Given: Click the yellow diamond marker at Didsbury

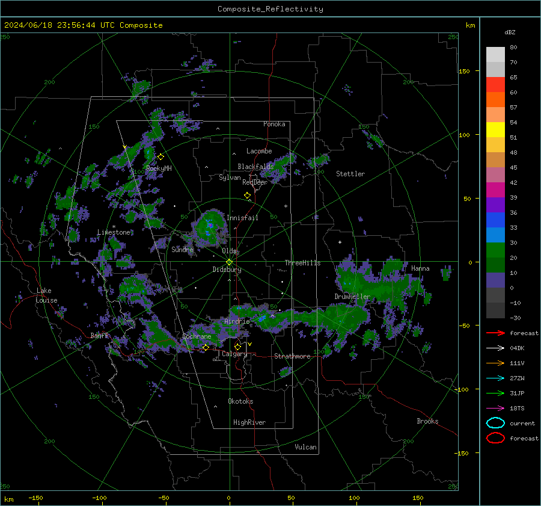Looking at the screenshot, I should pyautogui.click(x=230, y=262).
